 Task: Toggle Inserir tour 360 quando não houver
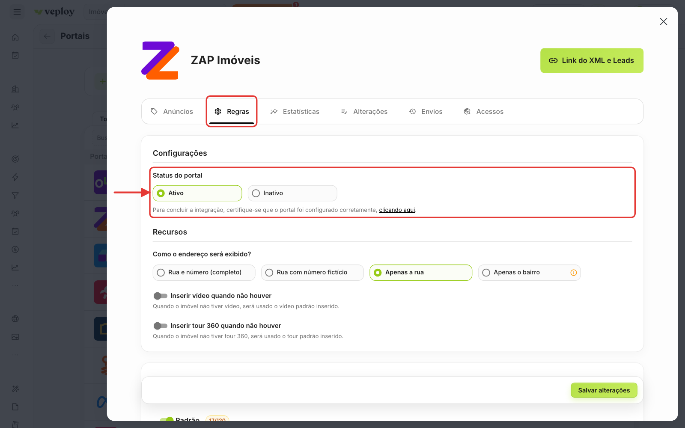[161, 326]
